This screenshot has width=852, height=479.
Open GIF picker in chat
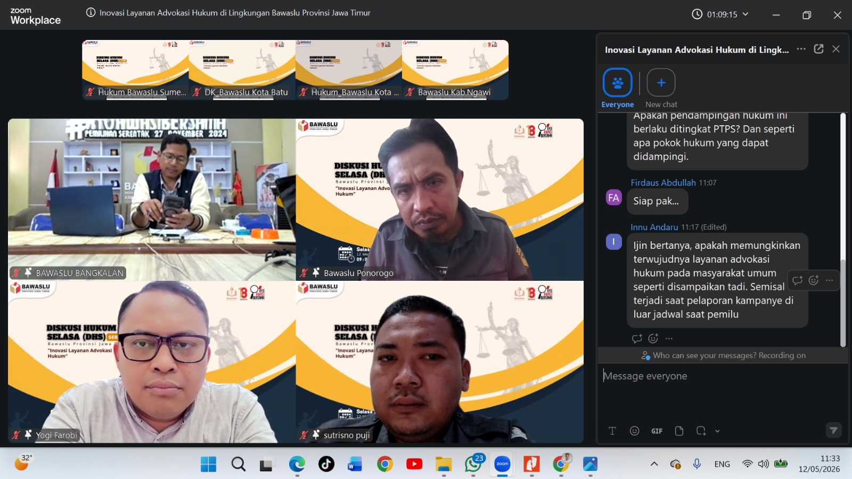[657, 431]
